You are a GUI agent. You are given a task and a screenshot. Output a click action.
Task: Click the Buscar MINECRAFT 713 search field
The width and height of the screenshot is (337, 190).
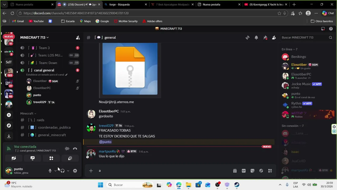pyautogui.click(x=307, y=37)
